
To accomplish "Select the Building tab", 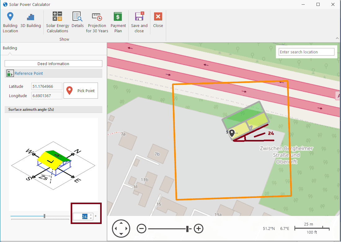I will (x=10, y=48).
